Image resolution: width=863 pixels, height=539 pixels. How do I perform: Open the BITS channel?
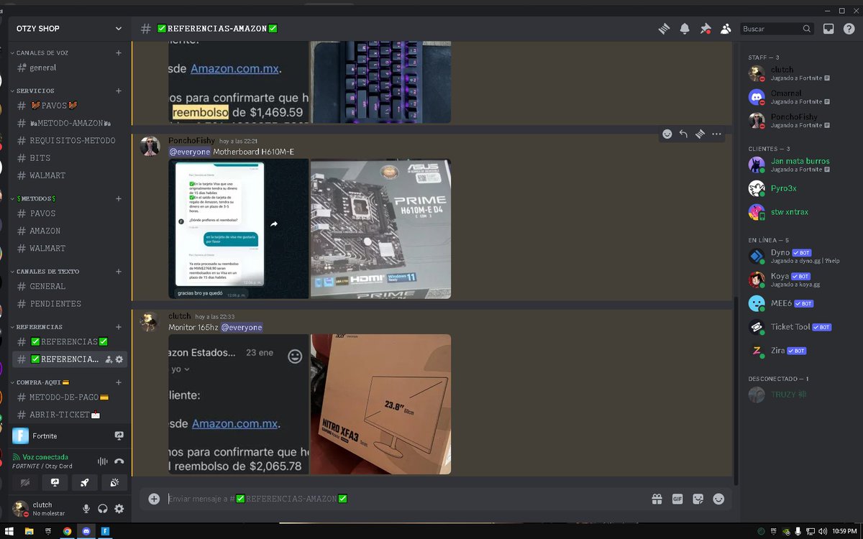(x=70, y=158)
